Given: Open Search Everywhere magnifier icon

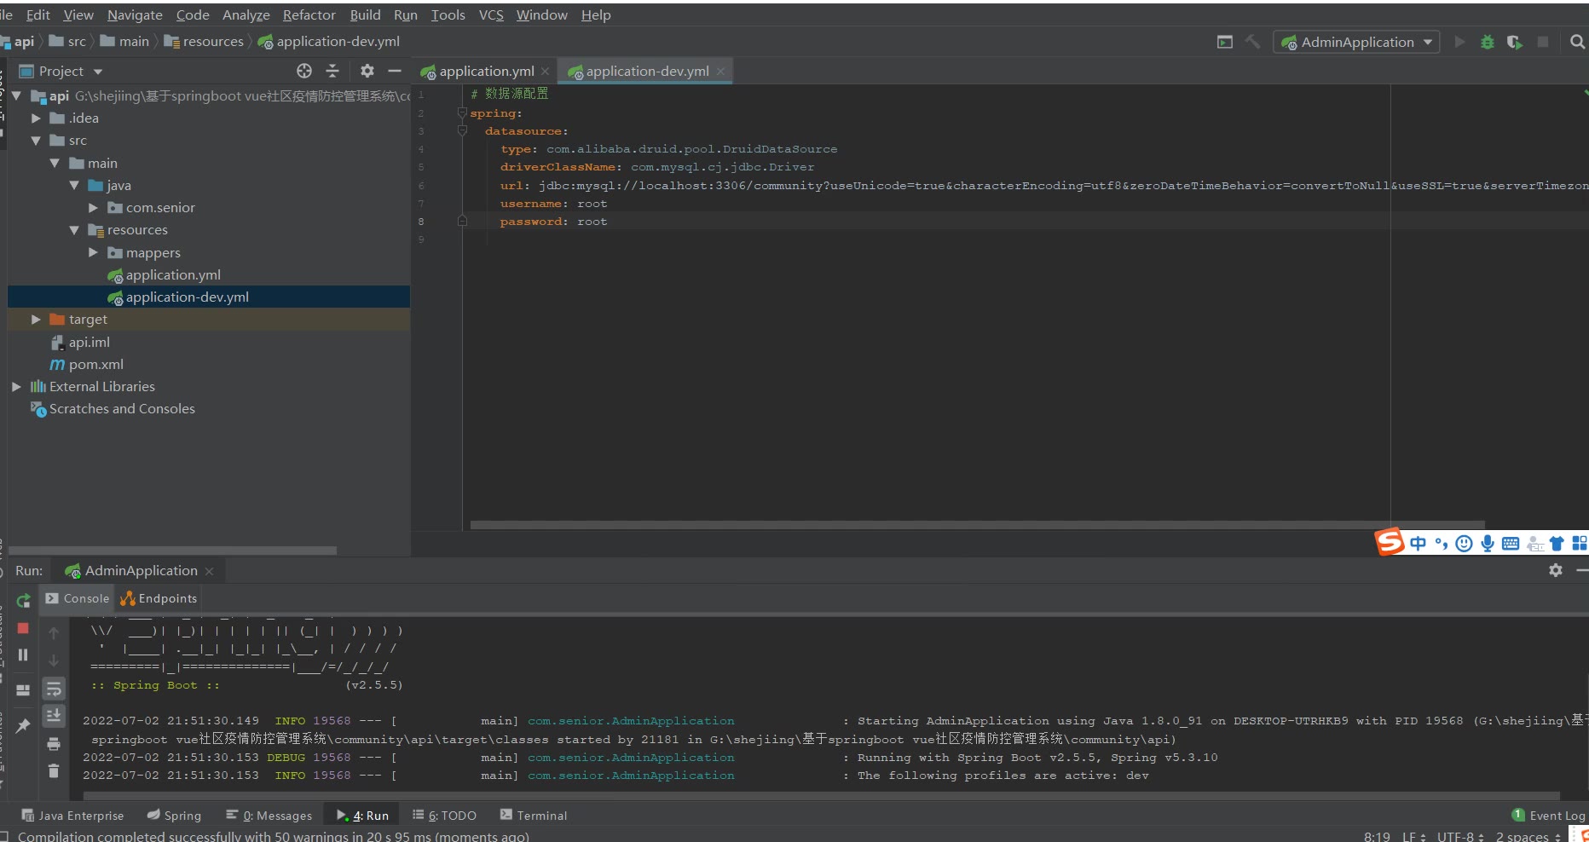Looking at the screenshot, I should pos(1577,42).
